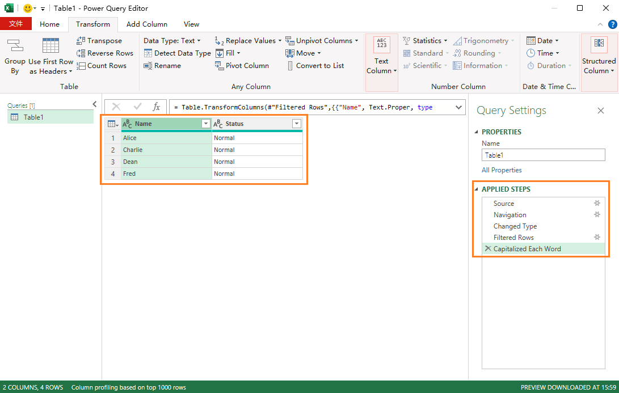Click the query Name text field
Screen dimensions: 619x393
[x=543, y=155]
